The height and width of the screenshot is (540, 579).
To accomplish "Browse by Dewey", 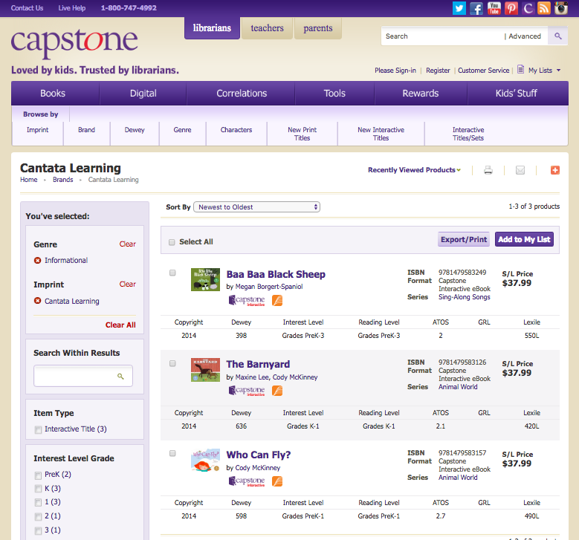I will click(x=135, y=130).
